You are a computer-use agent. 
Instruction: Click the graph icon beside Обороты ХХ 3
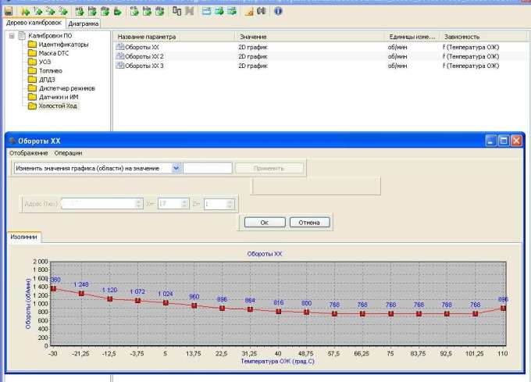(120, 66)
